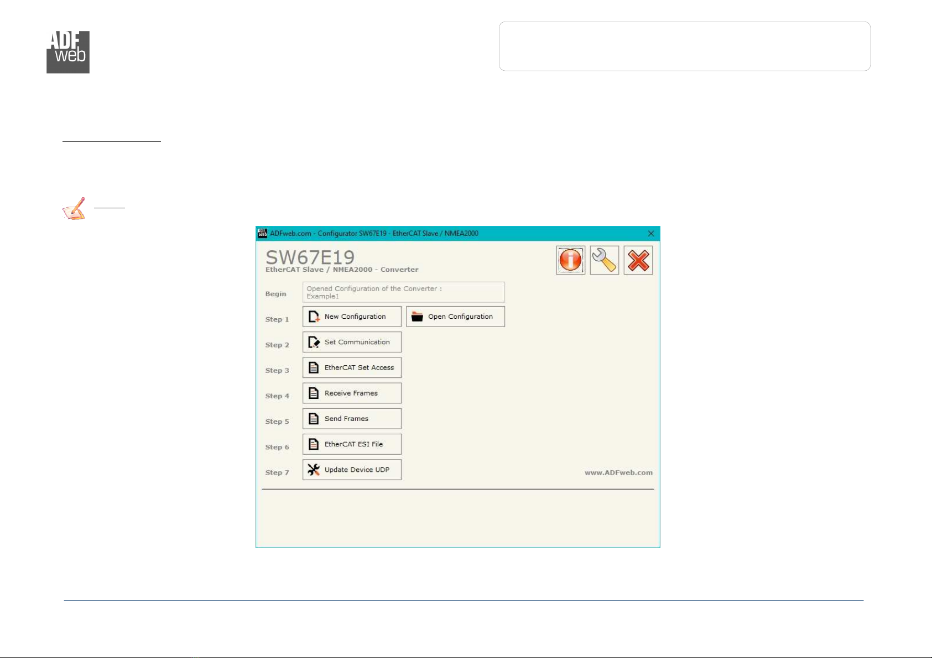Click the 'Step 4' label
Screen dimensions: 932x658
(x=277, y=396)
